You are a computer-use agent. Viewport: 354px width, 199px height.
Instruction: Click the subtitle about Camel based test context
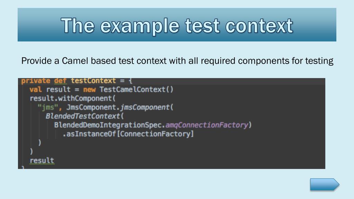click(177, 61)
